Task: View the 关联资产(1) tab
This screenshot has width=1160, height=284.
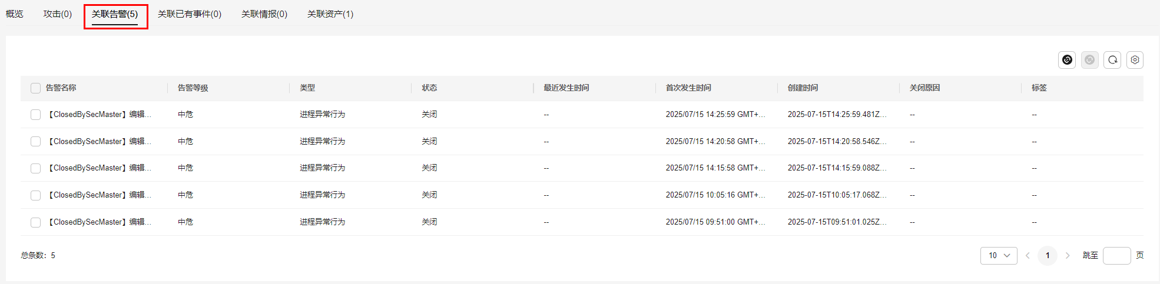Action: [x=330, y=14]
